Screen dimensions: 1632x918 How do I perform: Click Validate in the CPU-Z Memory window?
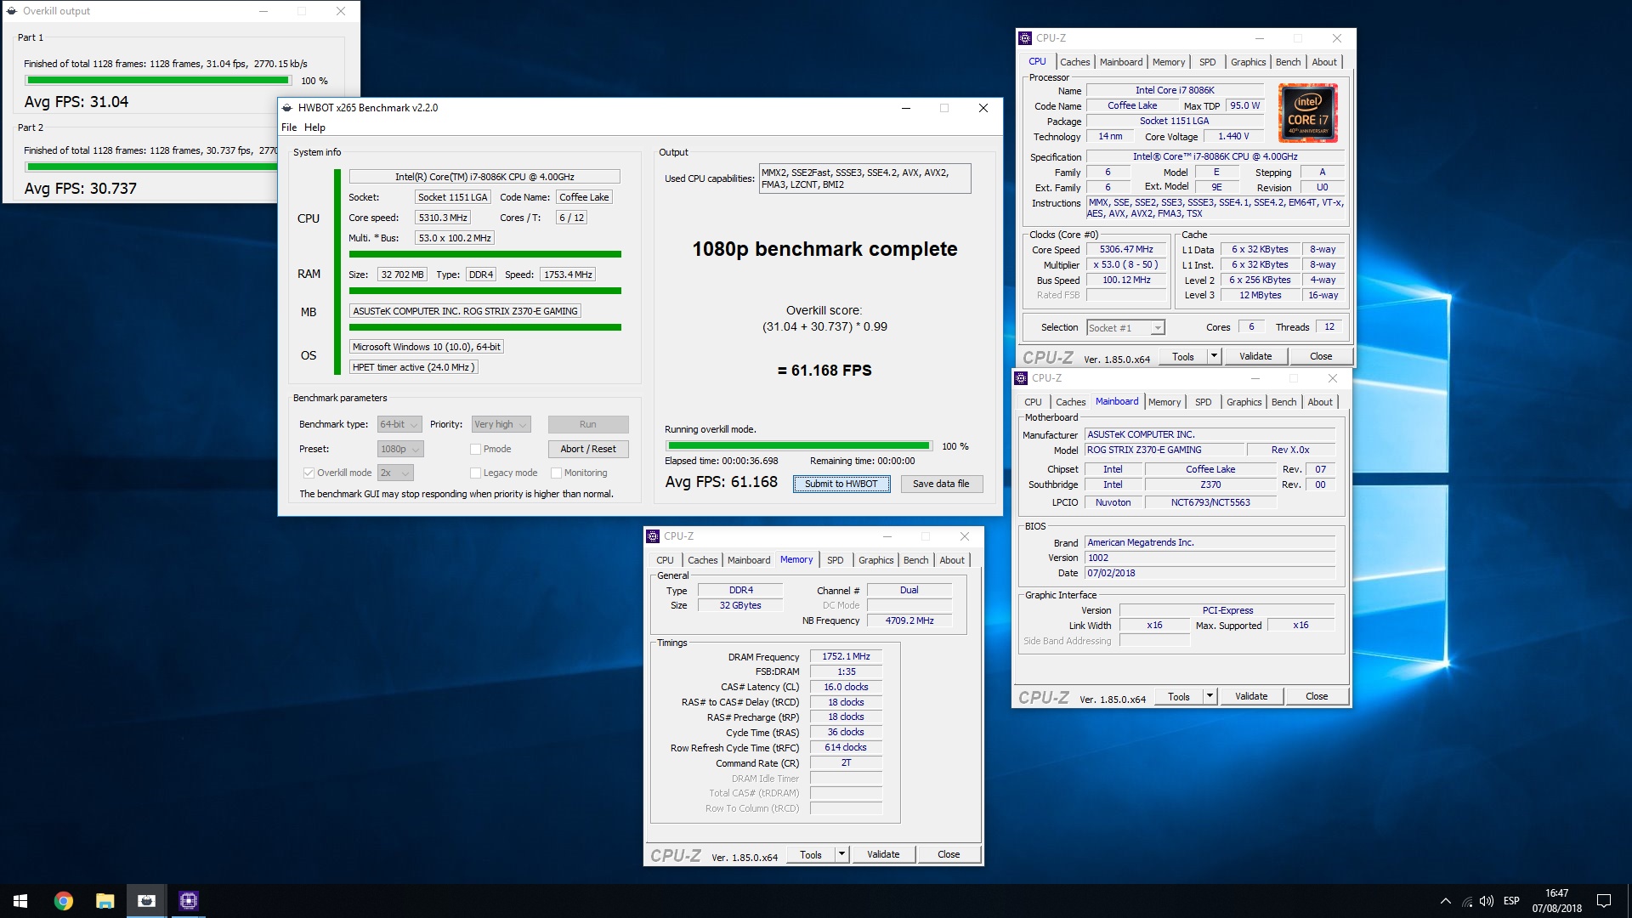[x=883, y=854]
